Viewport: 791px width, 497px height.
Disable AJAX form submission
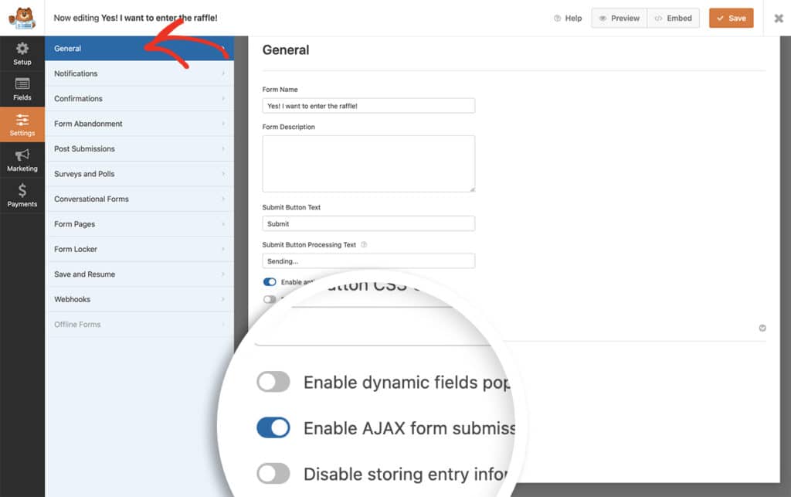coord(273,427)
